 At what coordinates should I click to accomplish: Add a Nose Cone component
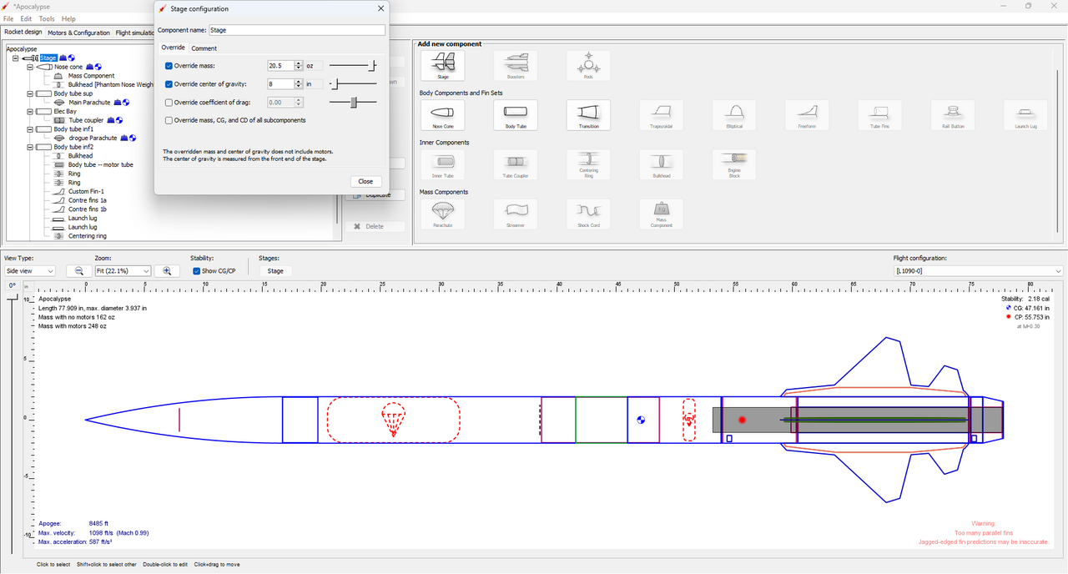[443, 115]
